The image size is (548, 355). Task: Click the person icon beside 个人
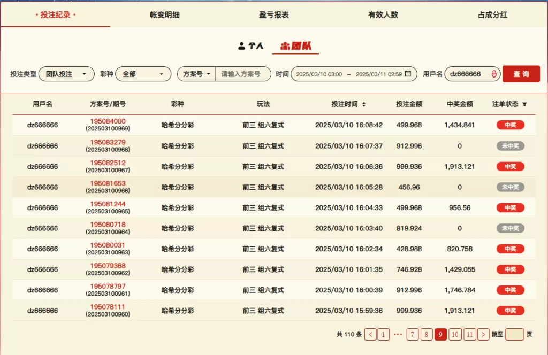(x=241, y=46)
